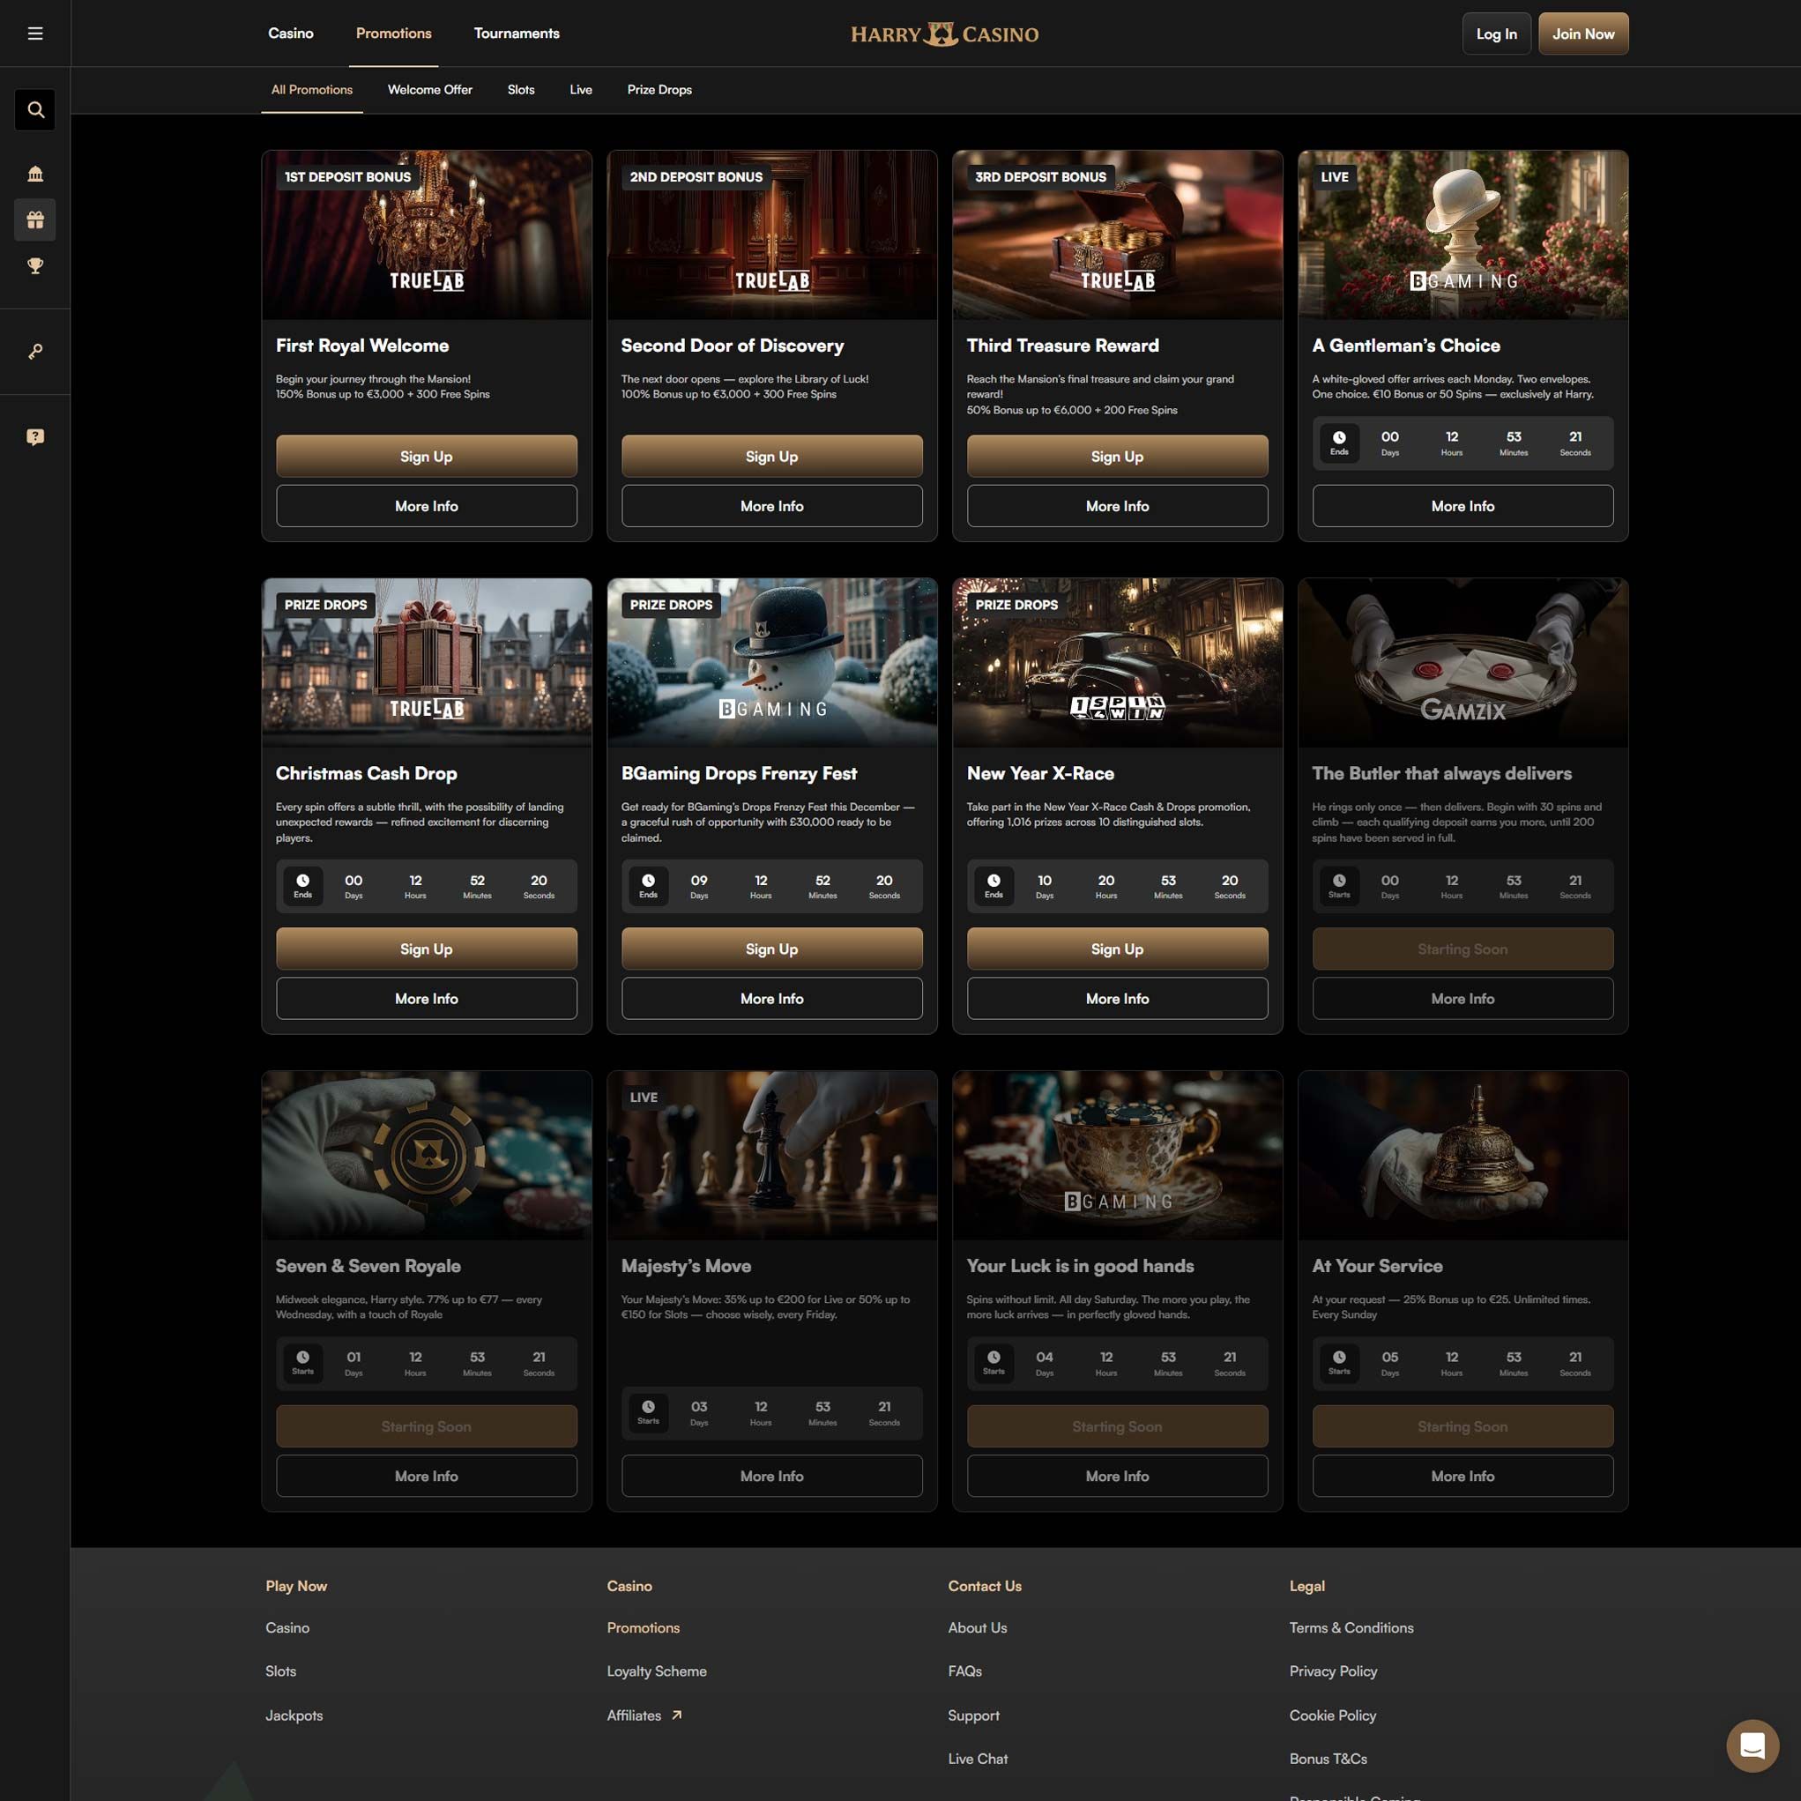Click the key icon in sidebar

tap(35, 352)
